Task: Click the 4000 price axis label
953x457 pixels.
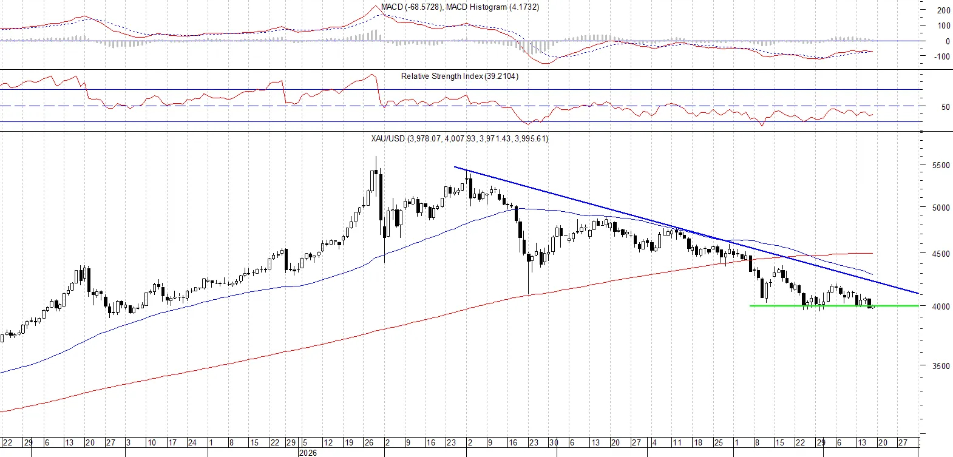Action: (941, 306)
